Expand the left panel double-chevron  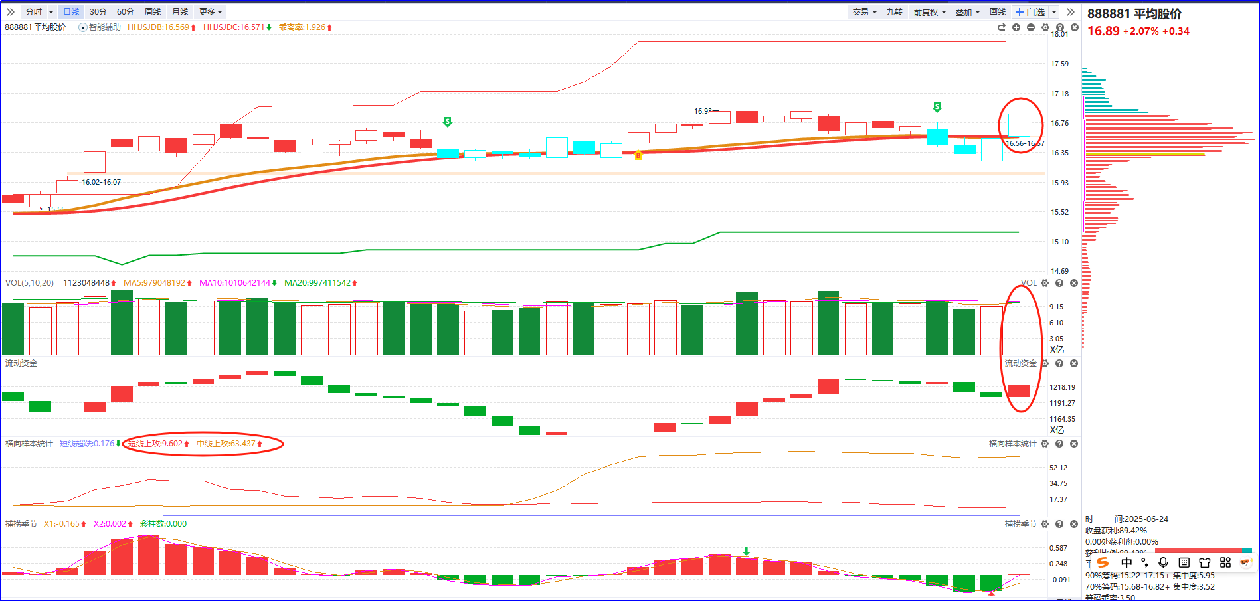tap(10, 12)
